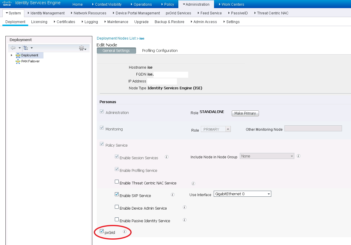Toggle Enable Session Services checkbox
This screenshot has width=351, height=245.
(117, 156)
